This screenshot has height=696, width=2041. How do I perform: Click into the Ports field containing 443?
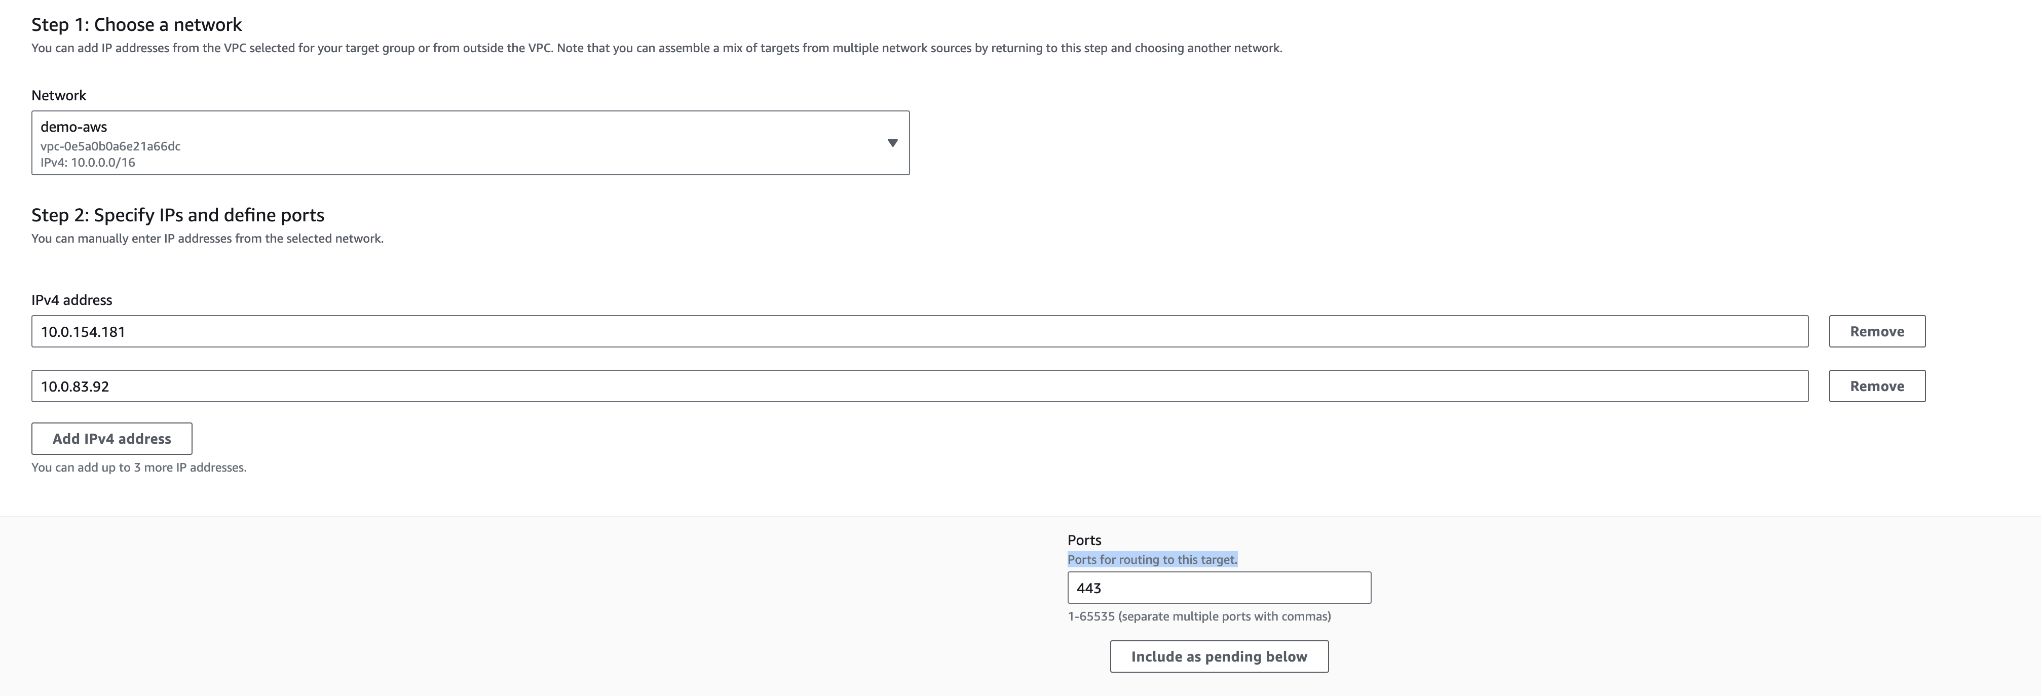(x=1219, y=588)
